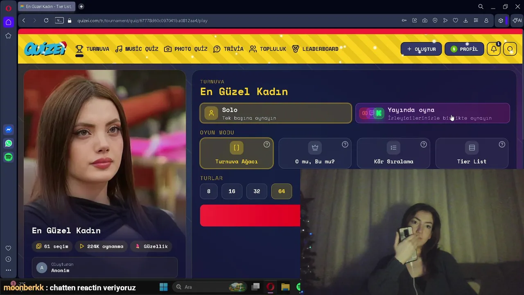524x295 pixels.
Task: Open Spotify in the sidebar
Action: pyautogui.click(x=8, y=157)
